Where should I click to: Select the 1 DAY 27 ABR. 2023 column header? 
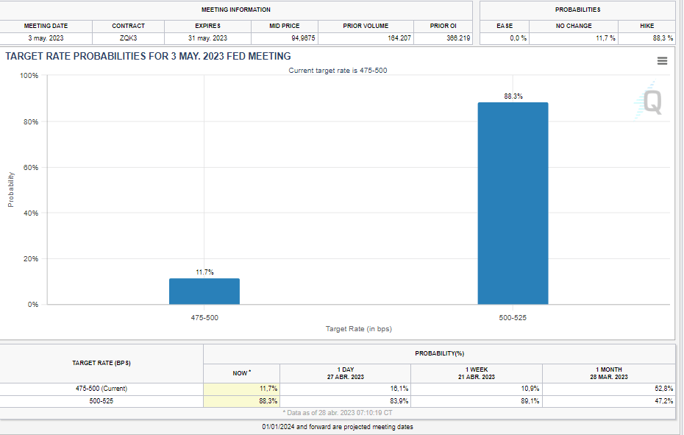click(346, 373)
